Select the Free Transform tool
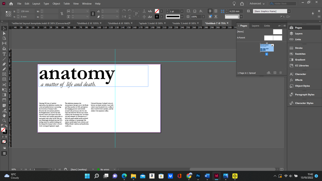This screenshot has height=181, width=322. 4,90
